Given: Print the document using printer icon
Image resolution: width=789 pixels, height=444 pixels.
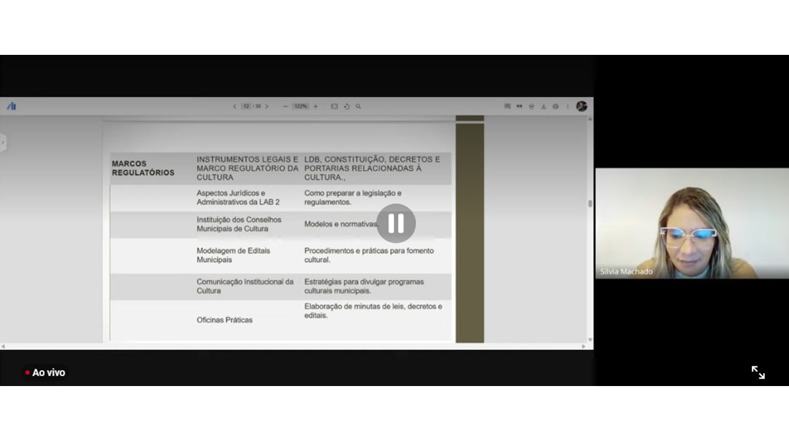Looking at the screenshot, I should [555, 107].
